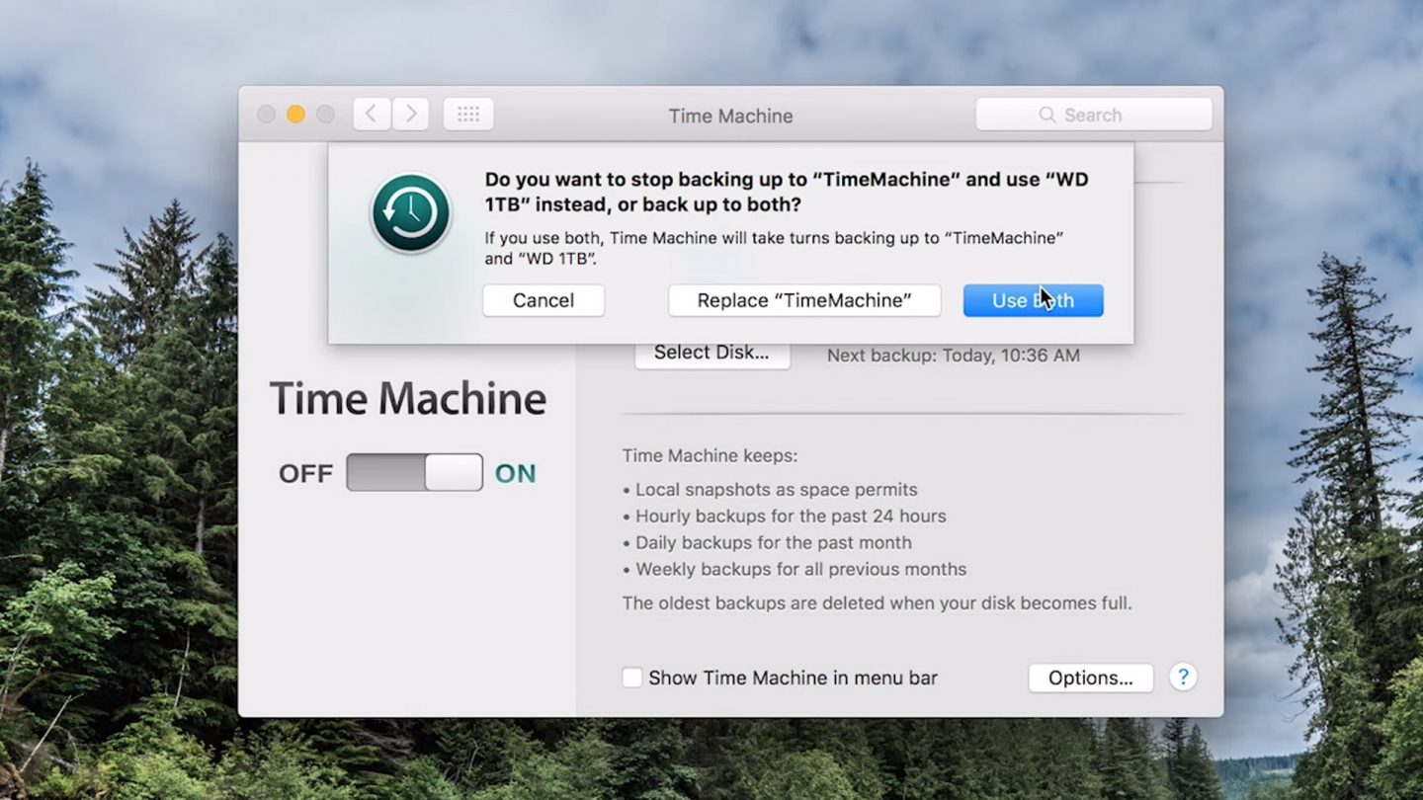Image resolution: width=1423 pixels, height=800 pixels.
Task: Open Time Machine Options…
Action: click(1091, 678)
